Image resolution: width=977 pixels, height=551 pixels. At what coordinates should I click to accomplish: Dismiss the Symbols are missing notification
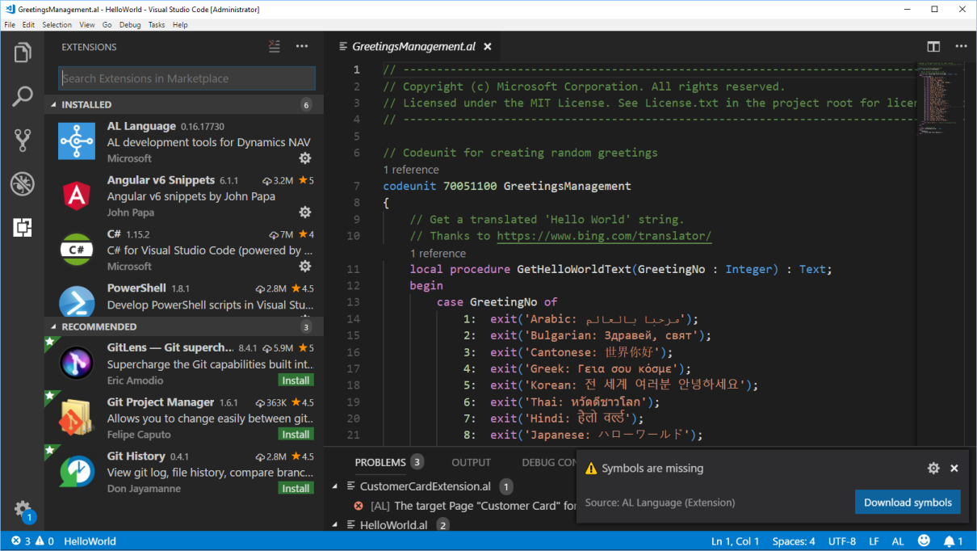(x=954, y=469)
